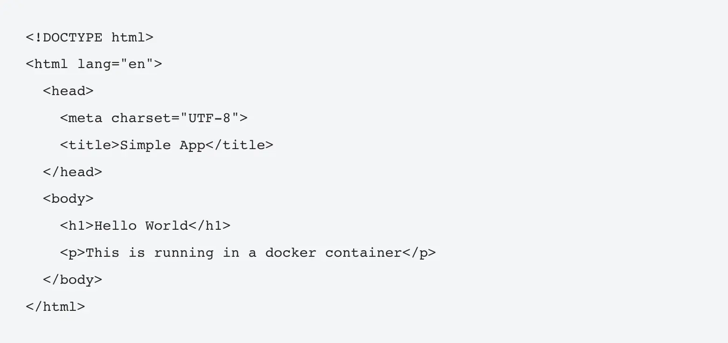This screenshot has width=728, height=343.
Task: Click the word "meta" in the code
Action: point(85,118)
